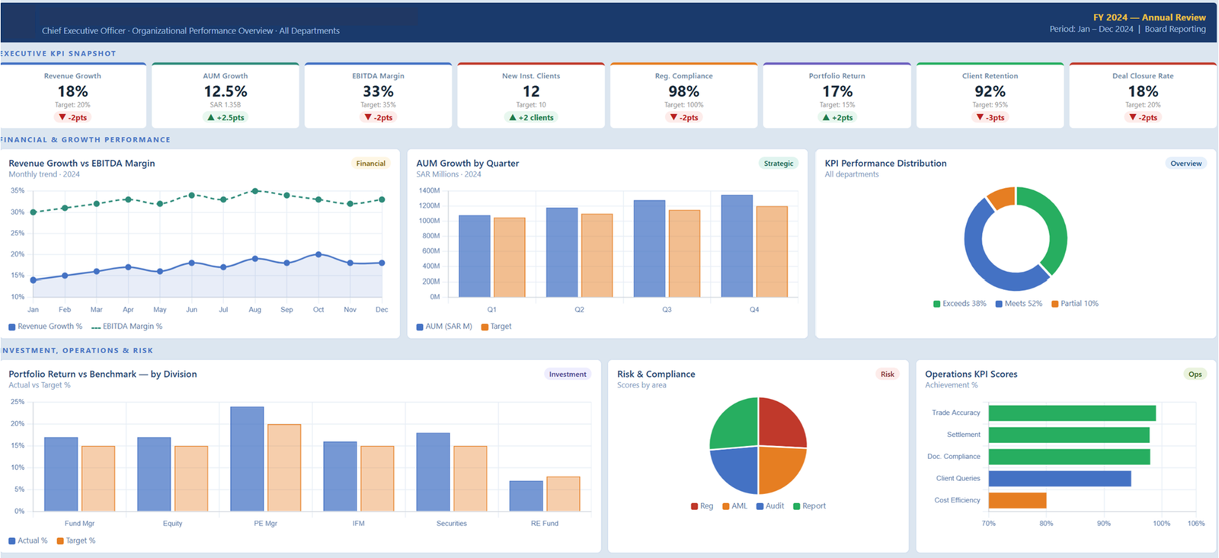Click the FY 2024 — Annual Review heading
The width and height of the screenshot is (1219, 558).
coord(1149,18)
